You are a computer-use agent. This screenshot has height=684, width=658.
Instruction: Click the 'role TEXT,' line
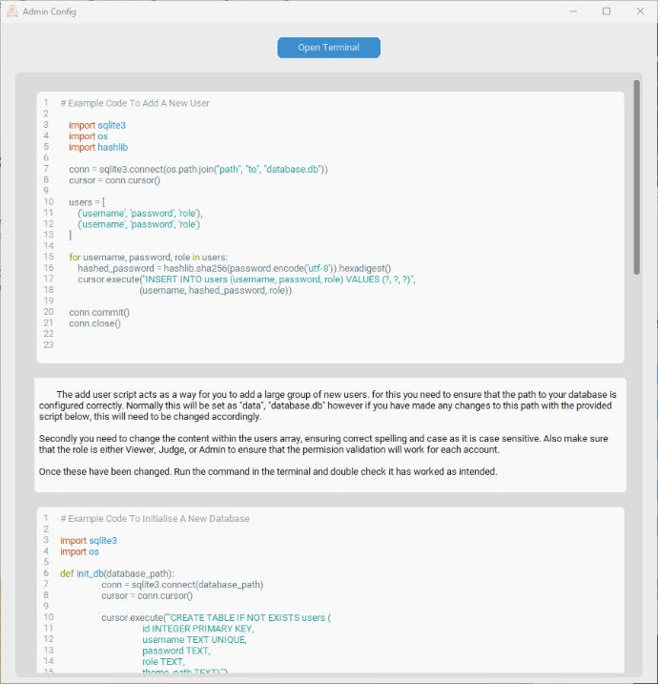(x=163, y=662)
